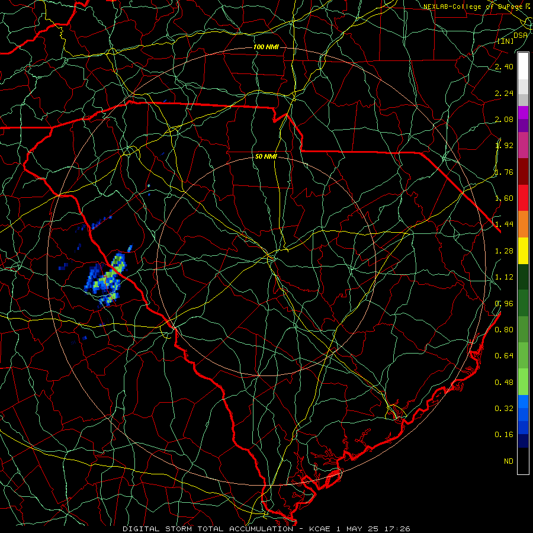The height and width of the screenshot is (533, 533).
Task: Select the KCAE station identifier
Action: 320,529
